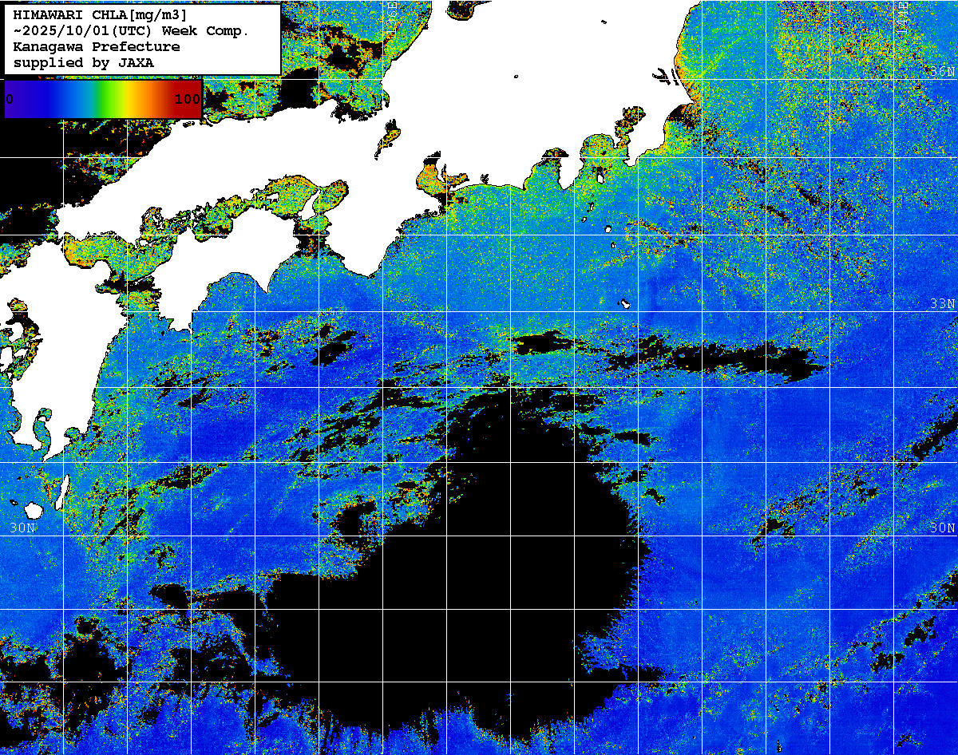
Task: Click the 30N label on right edge
Action: click(943, 528)
